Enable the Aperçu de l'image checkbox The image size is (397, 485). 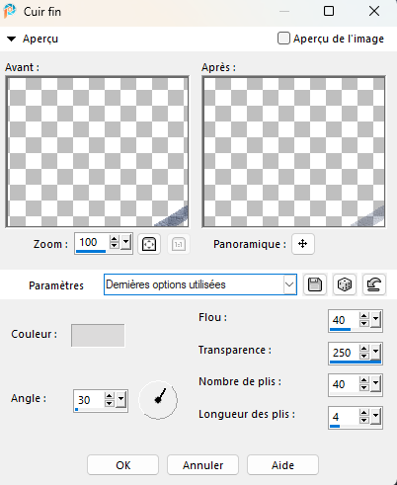(283, 39)
